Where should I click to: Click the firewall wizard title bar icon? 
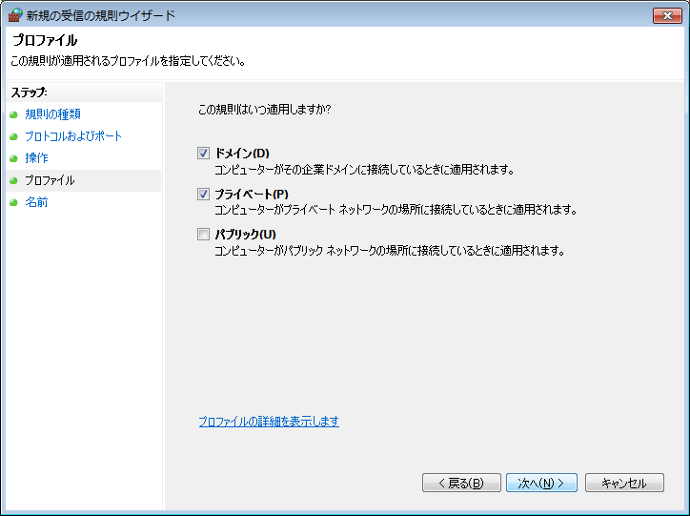15,15
